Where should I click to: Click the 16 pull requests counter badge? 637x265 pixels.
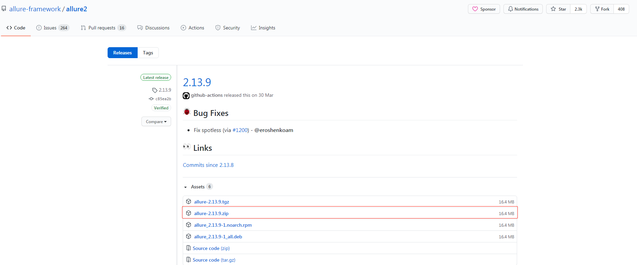(122, 28)
